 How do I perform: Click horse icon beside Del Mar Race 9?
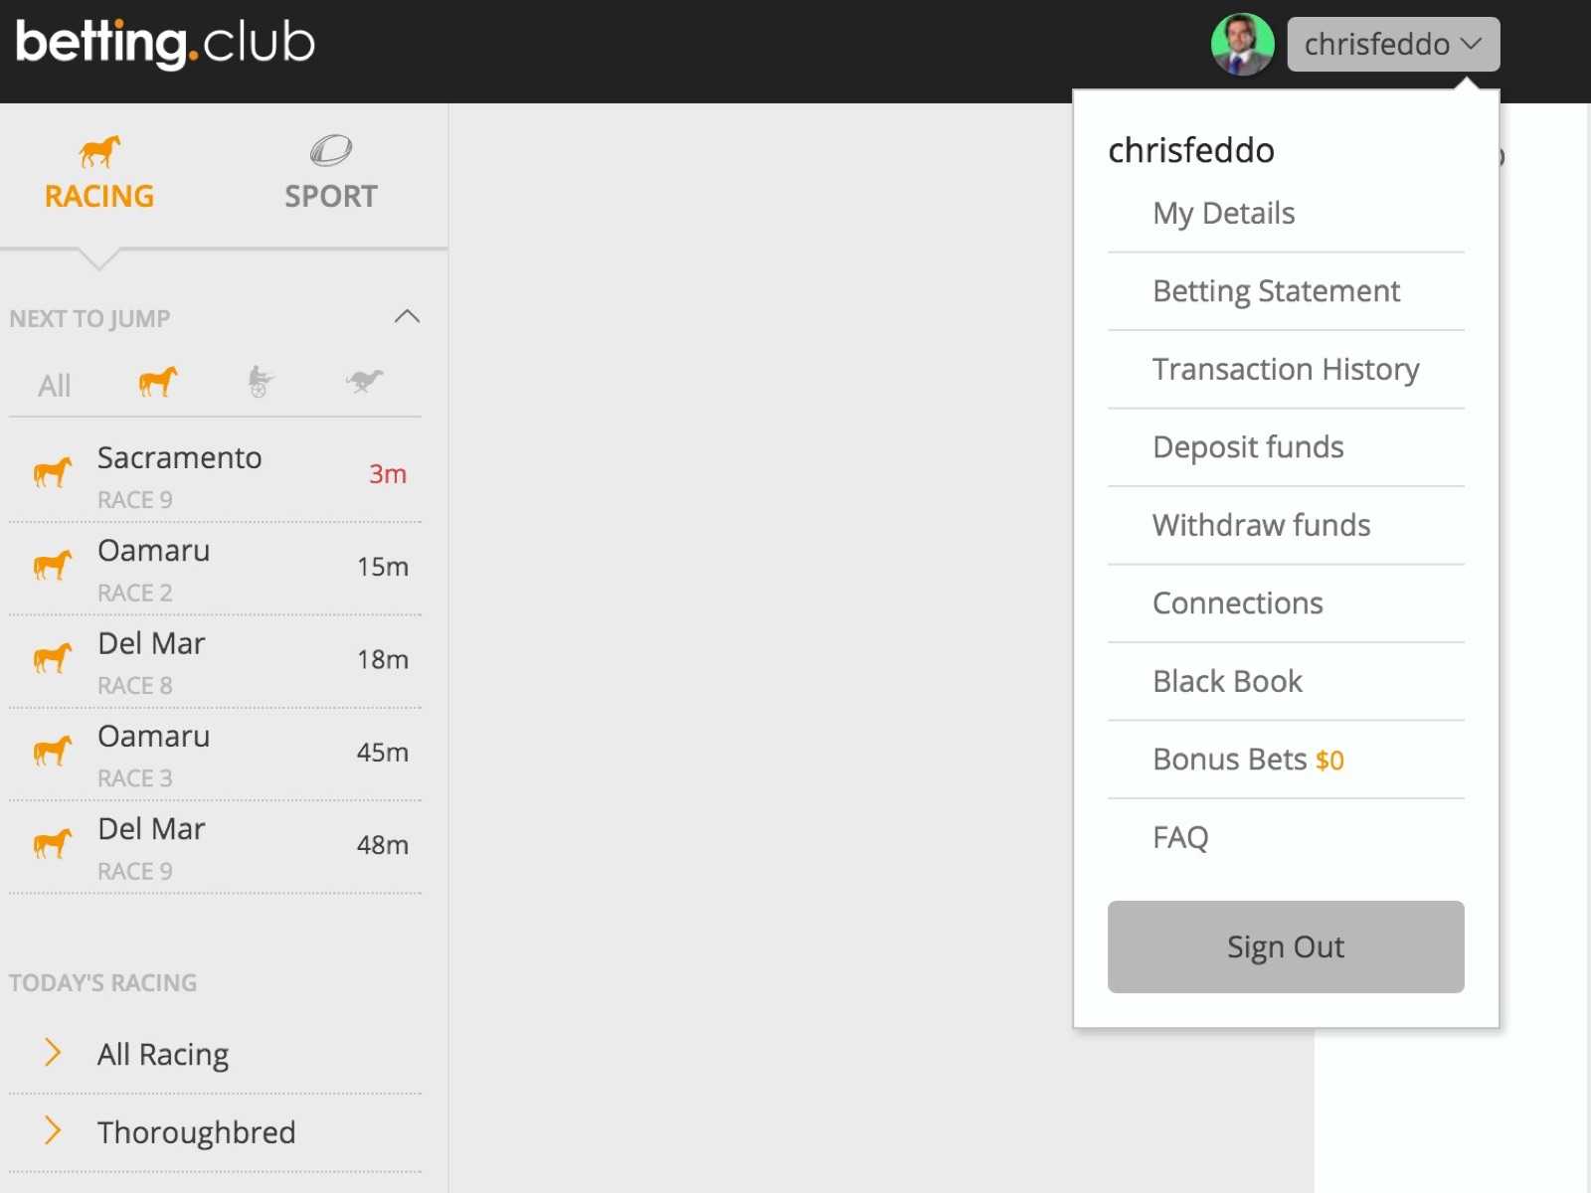tap(53, 844)
